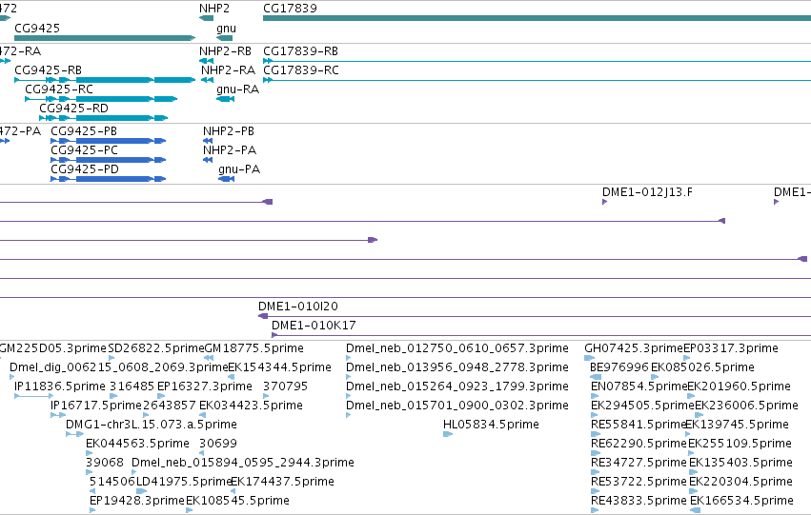Select the 30699 feature label

pos(218,444)
